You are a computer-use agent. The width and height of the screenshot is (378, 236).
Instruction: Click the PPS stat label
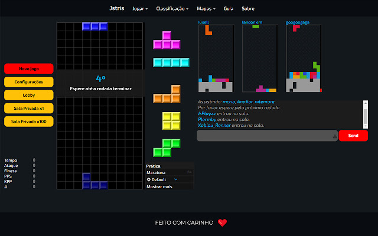(8, 176)
